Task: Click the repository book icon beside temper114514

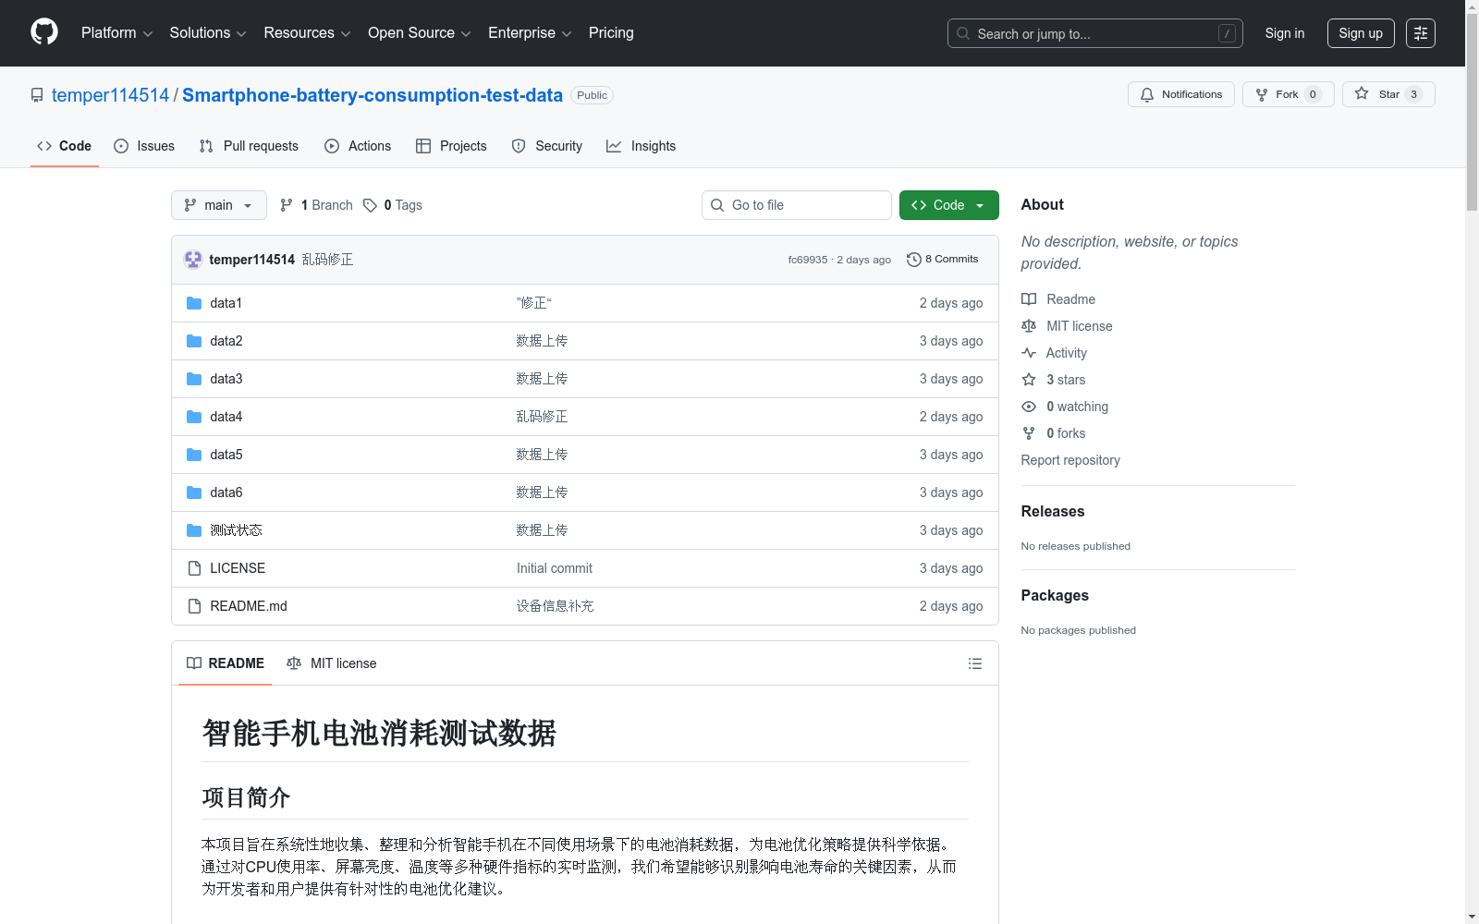Action: point(37,95)
